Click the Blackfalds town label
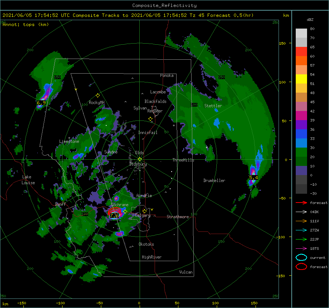The width and height of the screenshot is (329, 308). click(x=155, y=101)
